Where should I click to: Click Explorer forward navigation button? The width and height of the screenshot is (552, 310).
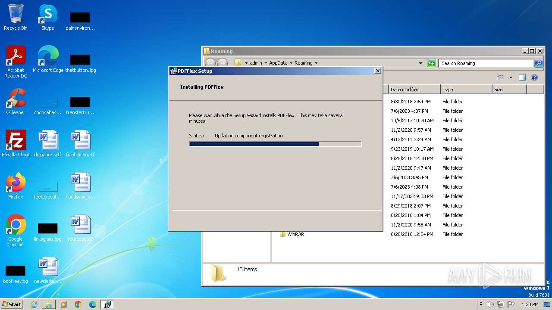(x=222, y=63)
